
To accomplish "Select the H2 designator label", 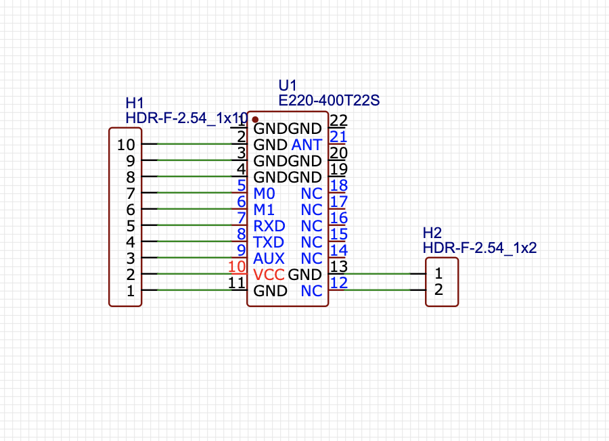I will (432, 233).
